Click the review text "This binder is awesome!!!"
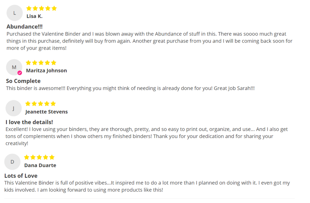Viewport: 310px width, 203px height. [x=130, y=88]
